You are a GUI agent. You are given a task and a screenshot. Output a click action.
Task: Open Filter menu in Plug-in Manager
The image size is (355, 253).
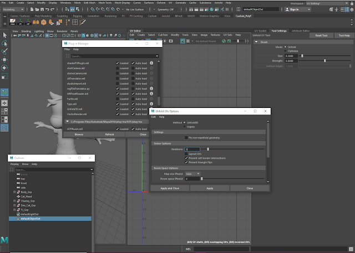coord(67,49)
